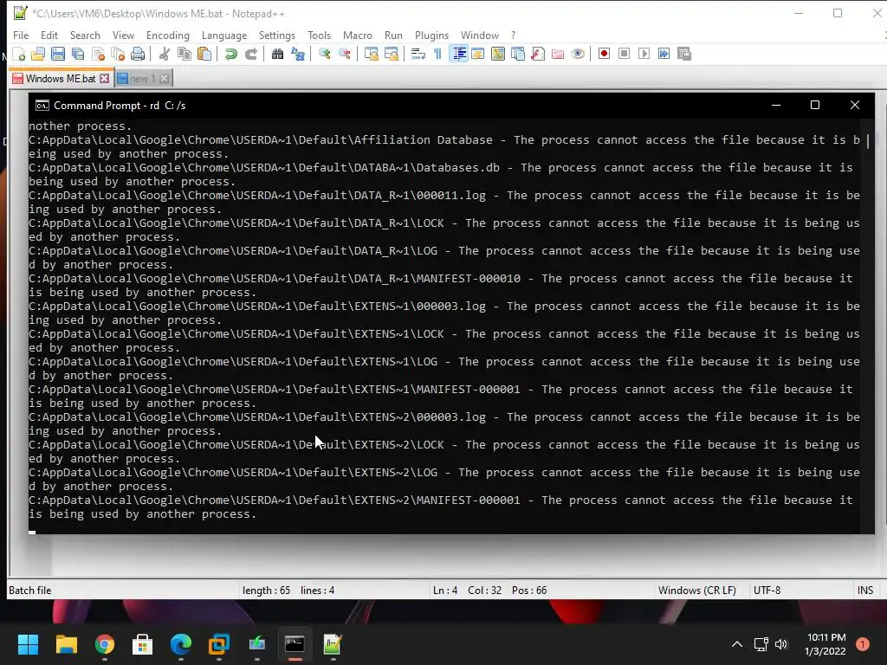The width and height of the screenshot is (887, 665).
Task: Click the Zoom Out magnifier icon
Action: 344,55
